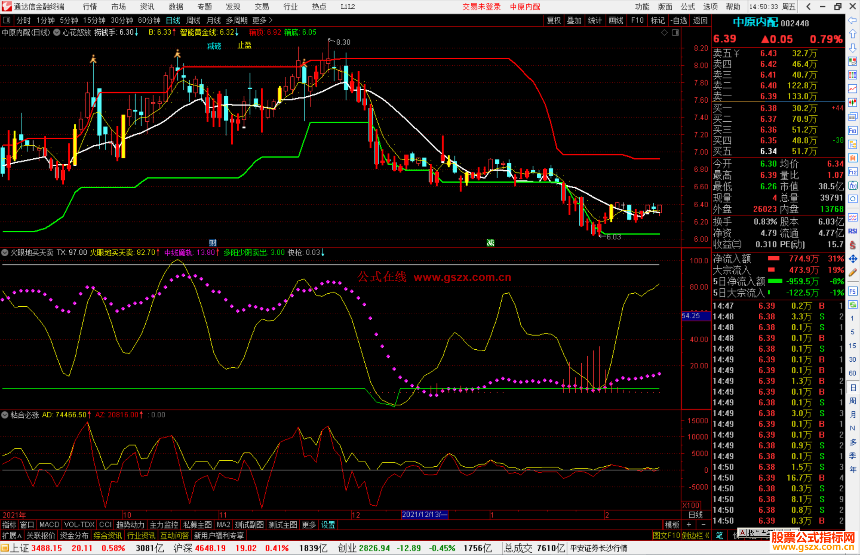Viewport: 860px width, 555px height.
Task: Open the f(x) formula icon in sidebar
Action: (x=852, y=185)
